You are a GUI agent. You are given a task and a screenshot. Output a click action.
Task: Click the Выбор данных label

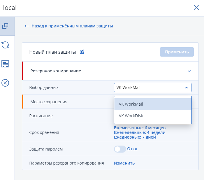tap(44, 88)
